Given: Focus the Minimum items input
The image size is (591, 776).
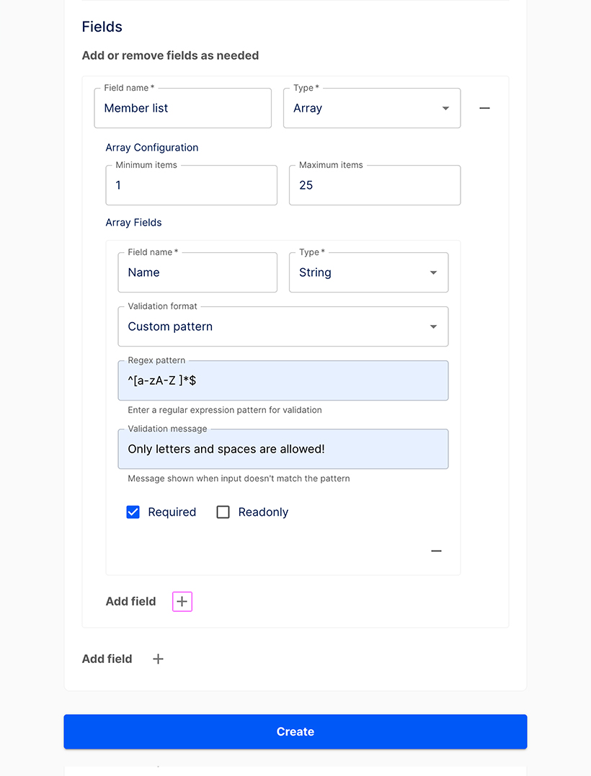Looking at the screenshot, I should click(191, 185).
